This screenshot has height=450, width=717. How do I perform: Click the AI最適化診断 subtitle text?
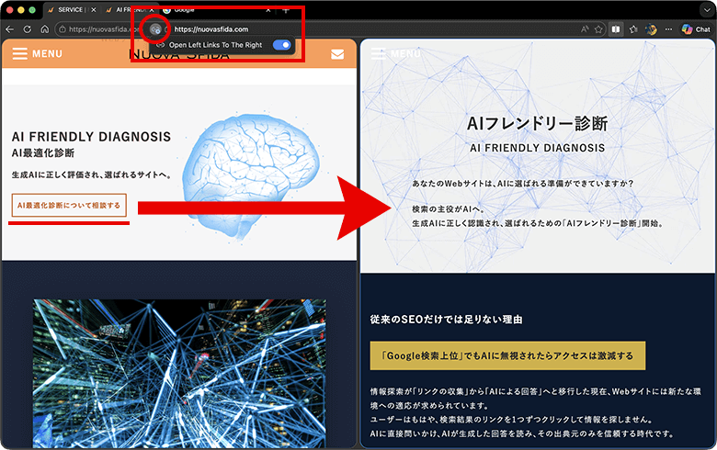coord(43,153)
